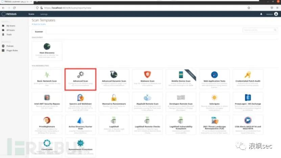This screenshot has height=158, width=281.
Task: Click the Nessus logo in header
Action: [x=9, y=14]
